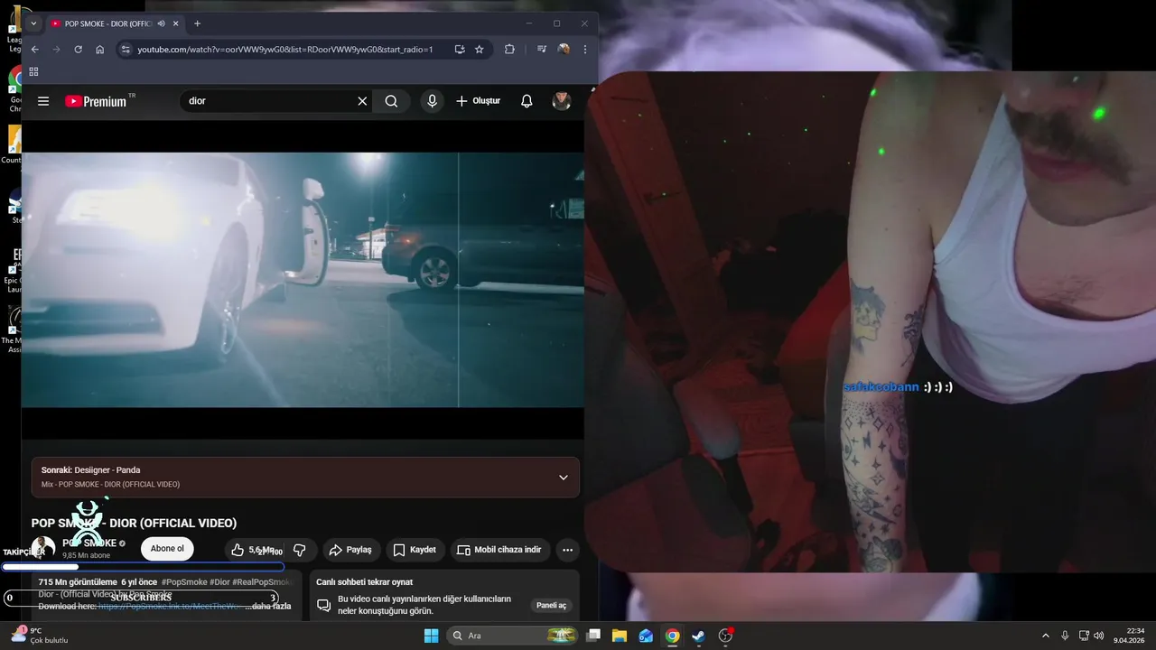Select the POP SMOKE - DIOR tab
The height and width of the screenshot is (650, 1156).
(x=107, y=23)
